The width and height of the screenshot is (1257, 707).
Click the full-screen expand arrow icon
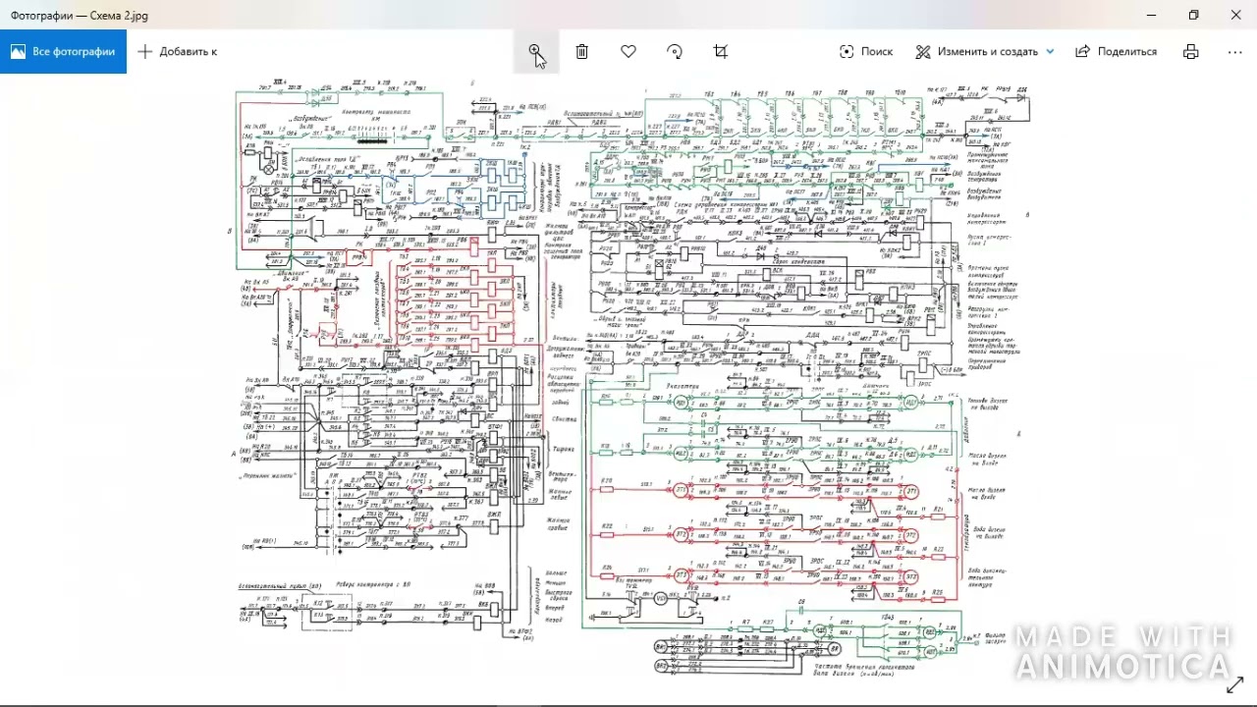tap(1234, 683)
